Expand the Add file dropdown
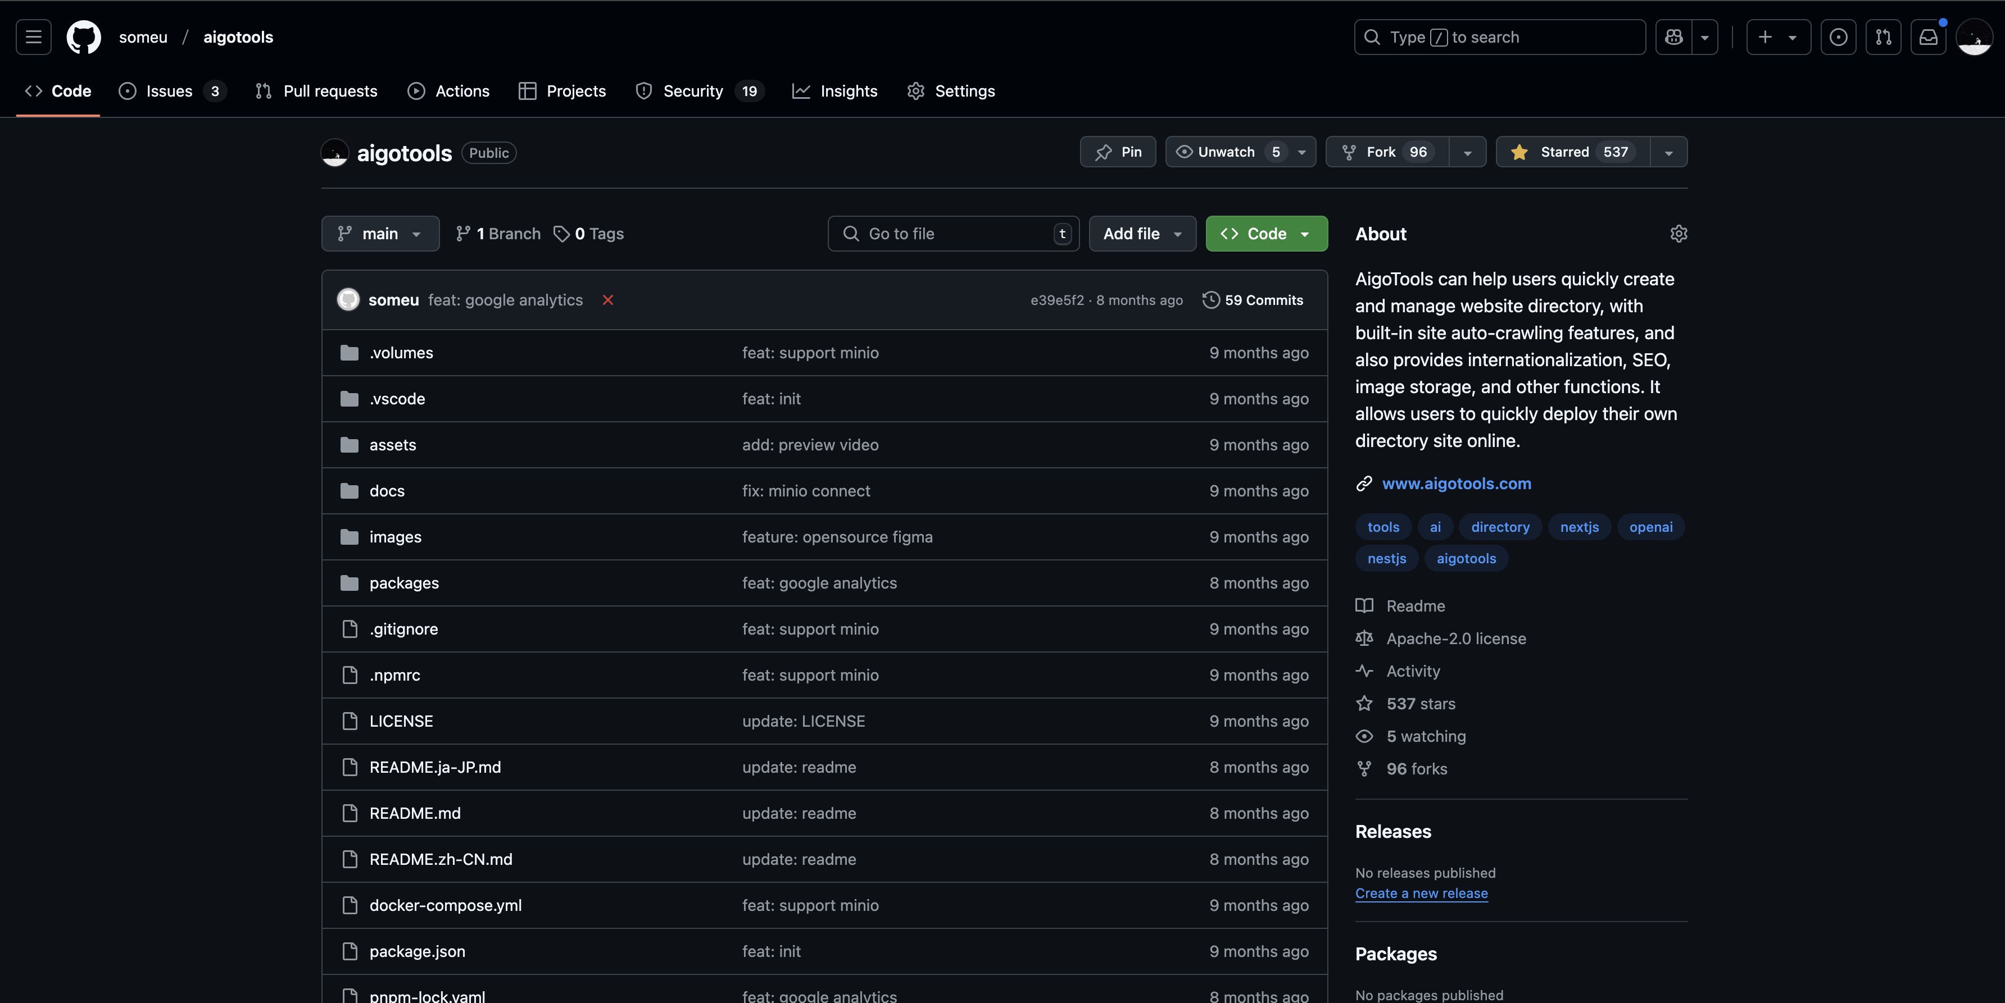This screenshot has width=2005, height=1003. [1142, 234]
